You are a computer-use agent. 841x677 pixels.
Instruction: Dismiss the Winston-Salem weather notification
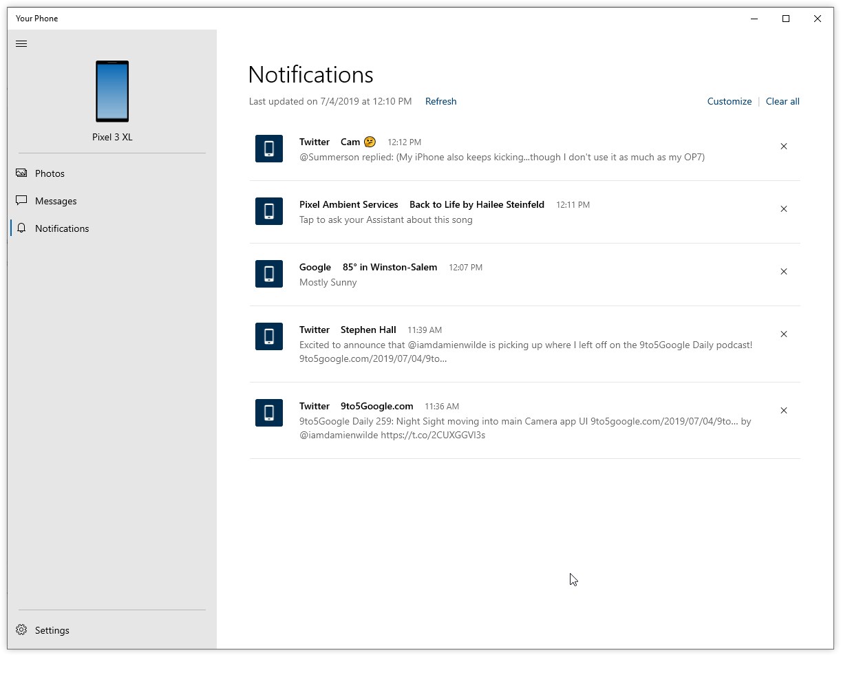[783, 272]
